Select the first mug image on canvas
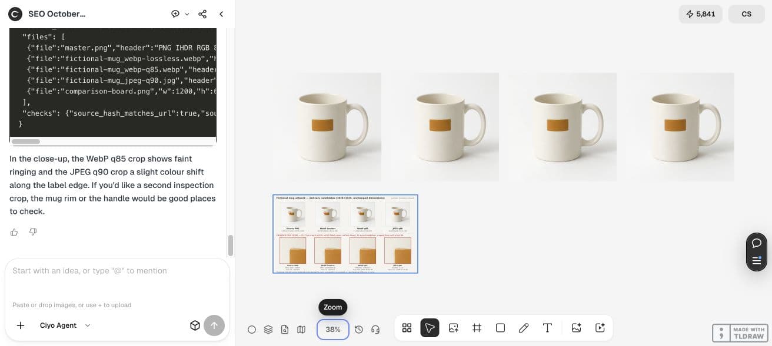Image resolution: width=772 pixels, height=346 pixels. tap(327, 127)
